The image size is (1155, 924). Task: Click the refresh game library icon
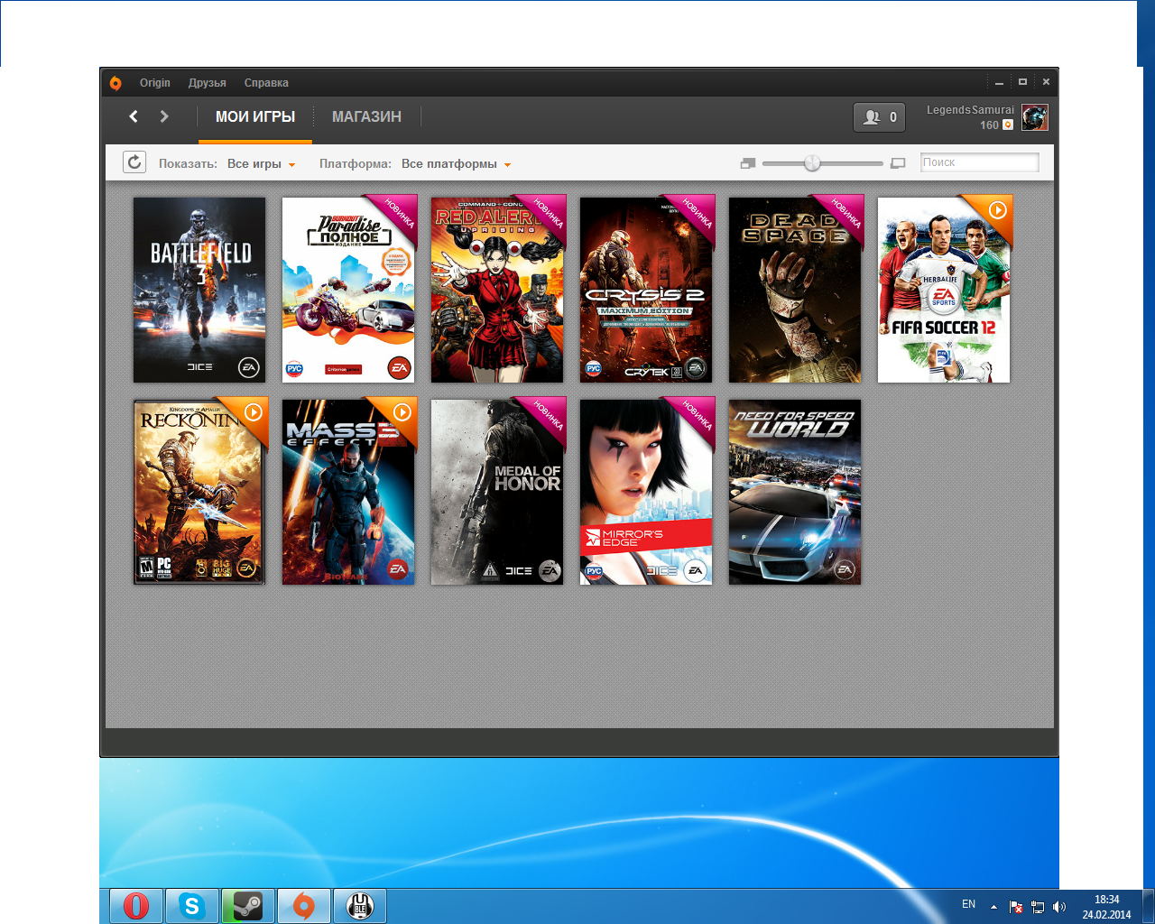[x=134, y=162]
